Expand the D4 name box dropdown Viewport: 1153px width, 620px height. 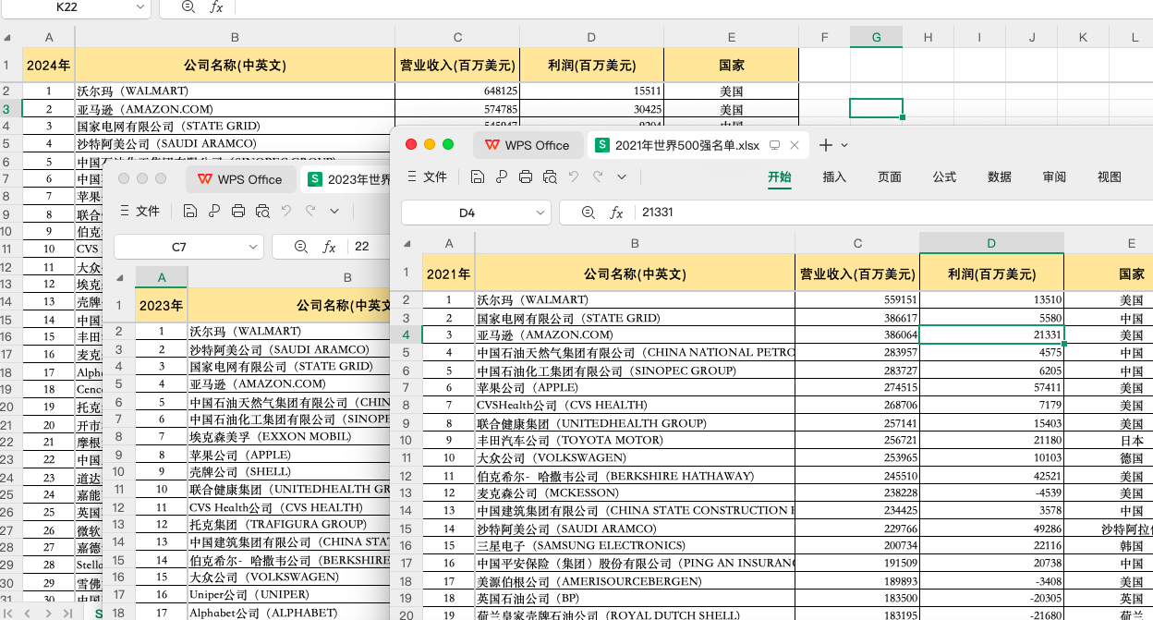click(x=539, y=213)
